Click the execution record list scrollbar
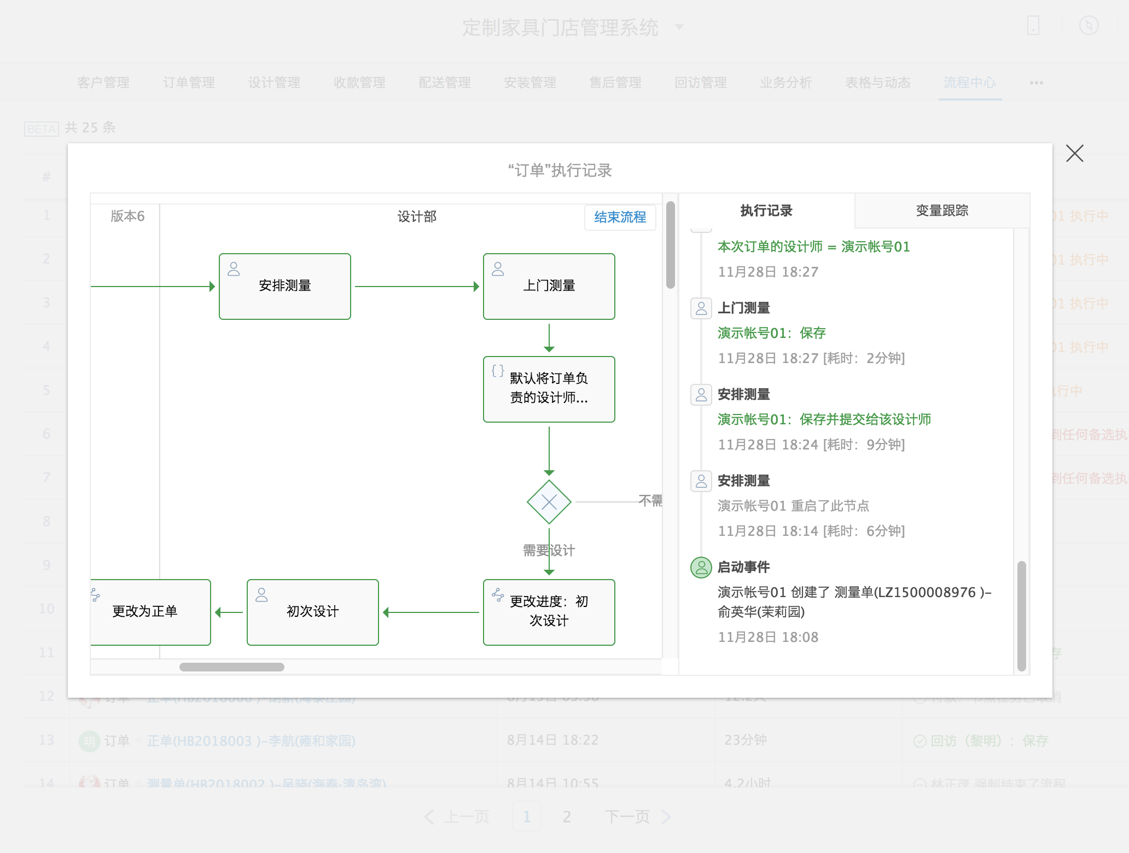The width and height of the screenshot is (1129, 853). pyautogui.click(x=1021, y=616)
